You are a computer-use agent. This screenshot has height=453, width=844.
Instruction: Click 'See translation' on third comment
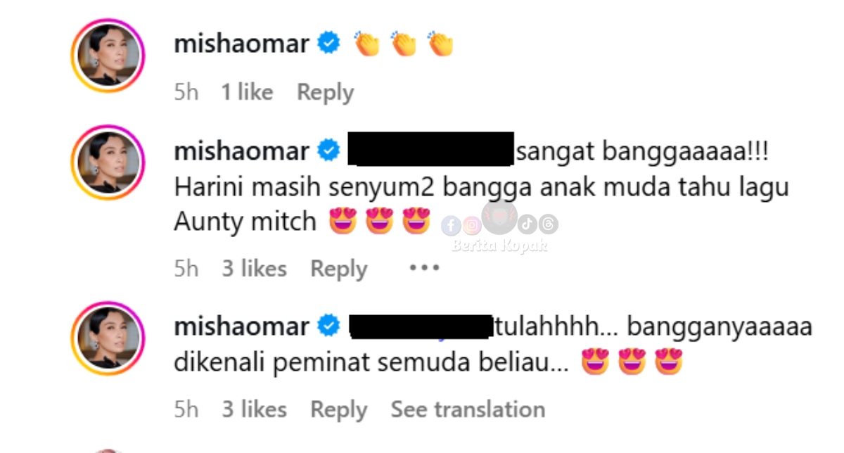pos(468,409)
